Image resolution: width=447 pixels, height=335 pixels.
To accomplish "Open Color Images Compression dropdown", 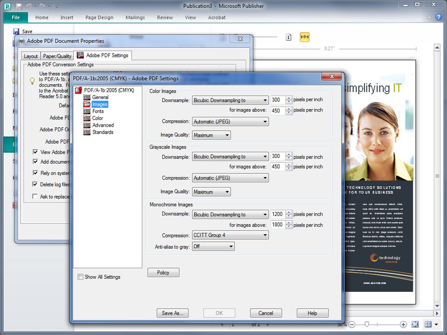I will point(230,121).
